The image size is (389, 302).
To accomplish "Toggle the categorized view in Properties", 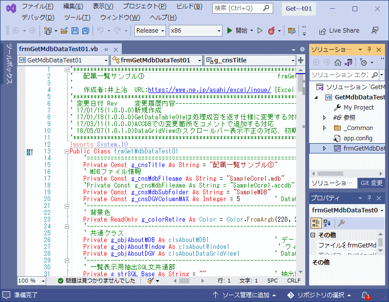I will (x=316, y=223).
